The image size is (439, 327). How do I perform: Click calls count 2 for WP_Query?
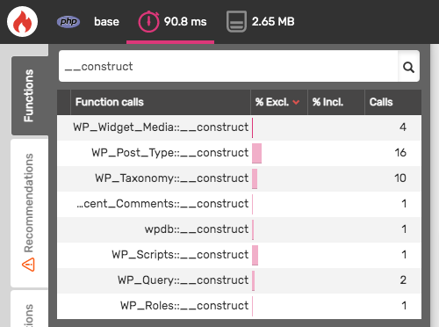coord(403,280)
